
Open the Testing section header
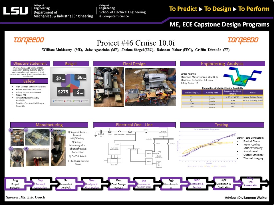tap(222, 125)
